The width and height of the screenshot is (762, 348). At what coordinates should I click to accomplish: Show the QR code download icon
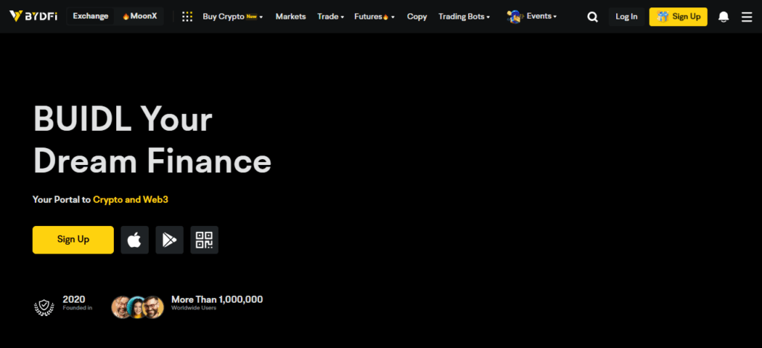click(204, 239)
